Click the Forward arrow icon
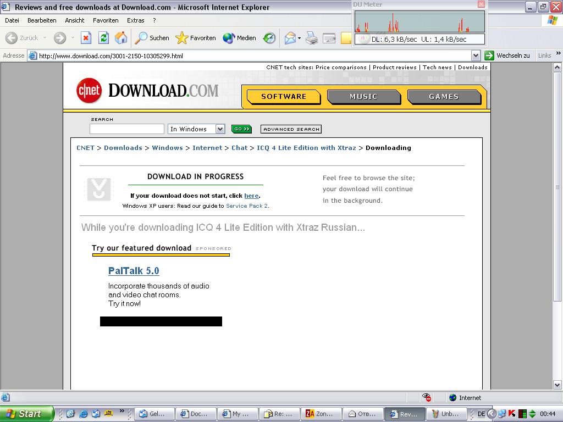This screenshot has width=563, height=422. point(60,38)
